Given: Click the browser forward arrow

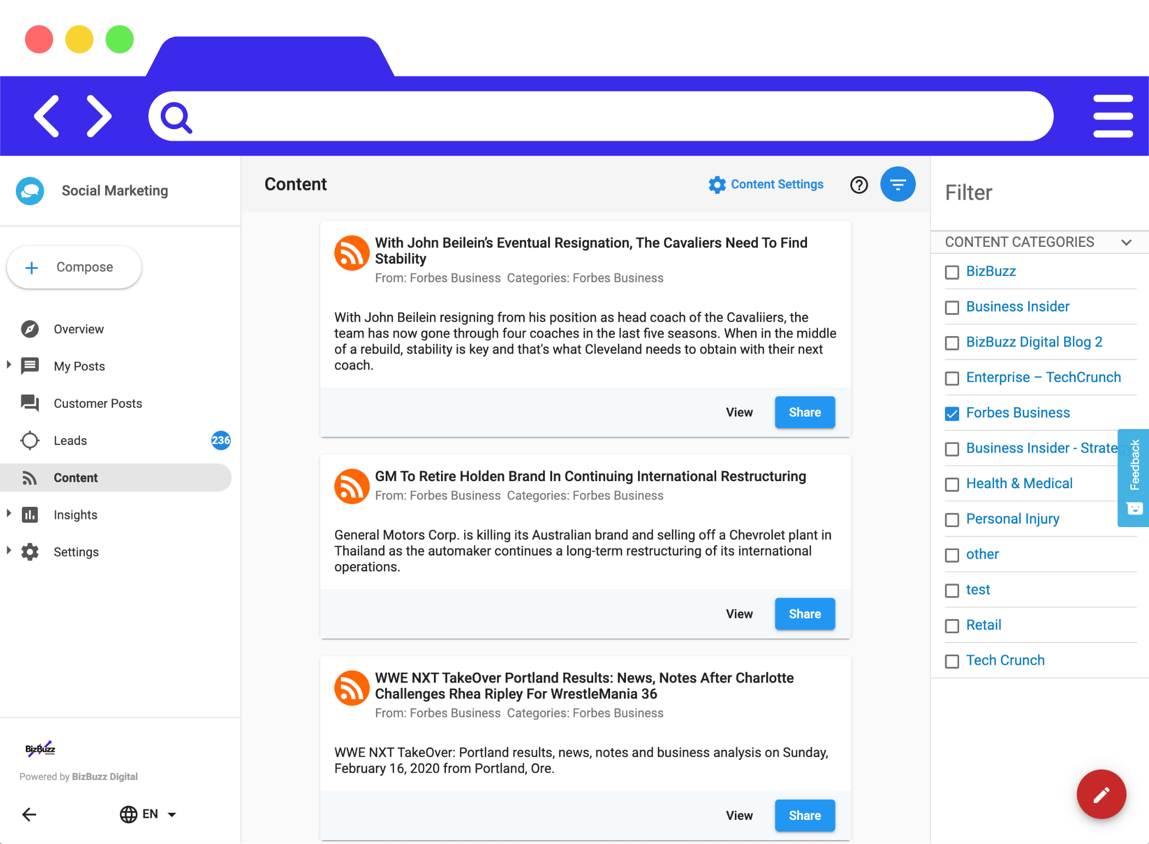Looking at the screenshot, I should coord(99,116).
